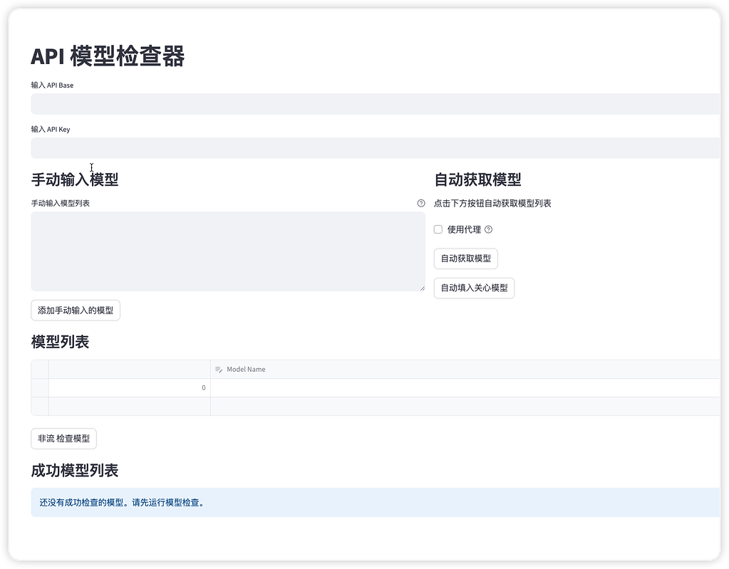Click the edit icon in Model Name header

(x=219, y=370)
